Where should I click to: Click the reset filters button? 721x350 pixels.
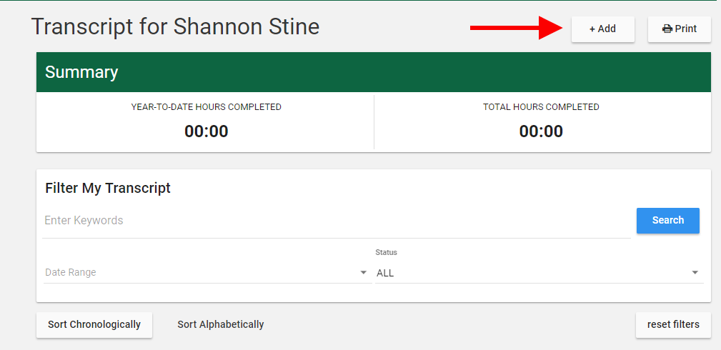click(x=673, y=324)
